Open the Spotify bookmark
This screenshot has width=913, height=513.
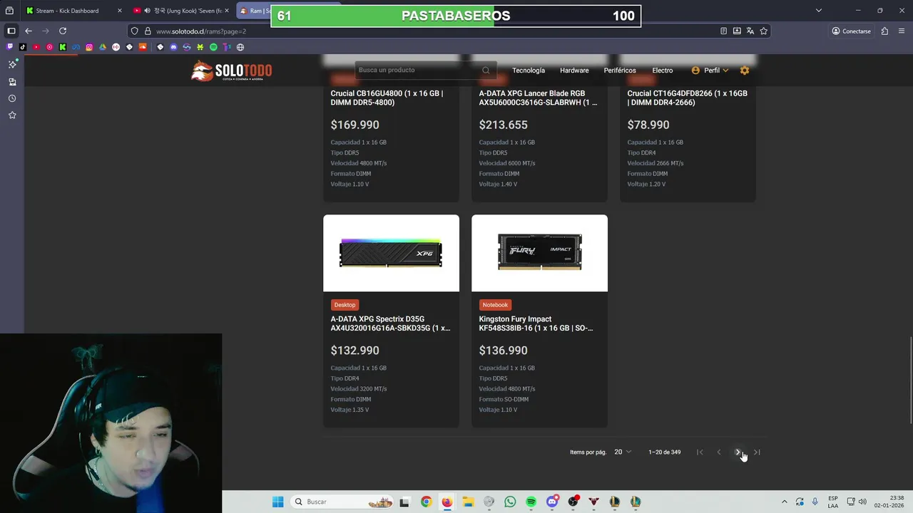pos(213,47)
